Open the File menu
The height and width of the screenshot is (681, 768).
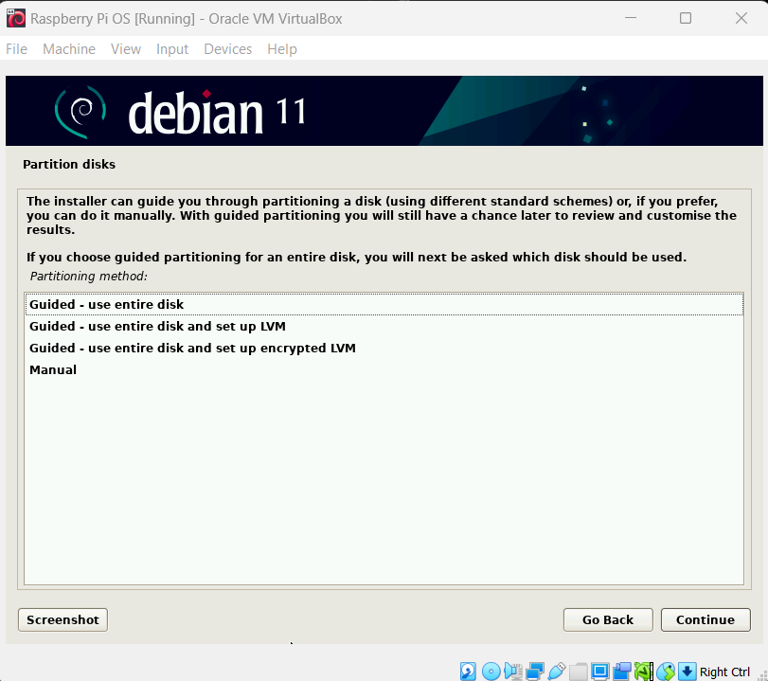(x=16, y=49)
